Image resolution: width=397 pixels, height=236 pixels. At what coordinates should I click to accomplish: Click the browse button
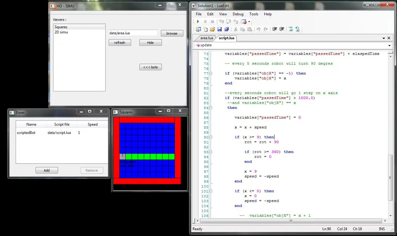coord(172,33)
